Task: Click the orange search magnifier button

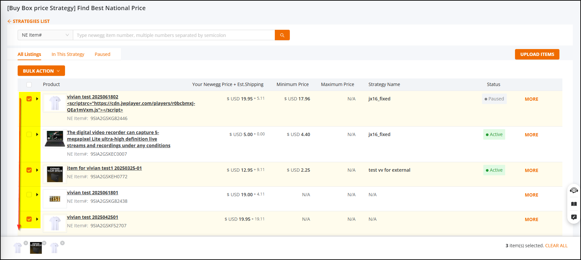Action: coord(282,35)
